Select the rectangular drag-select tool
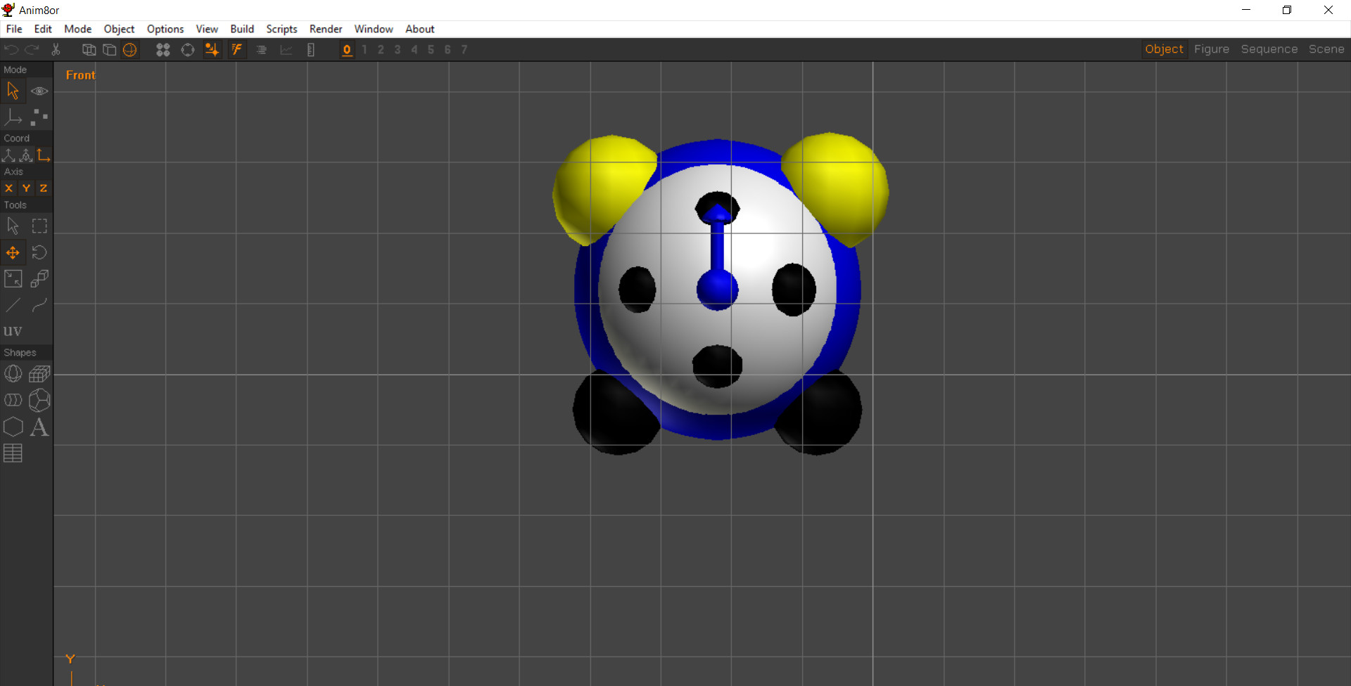Screen dimensions: 1351x686 tap(39, 226)
